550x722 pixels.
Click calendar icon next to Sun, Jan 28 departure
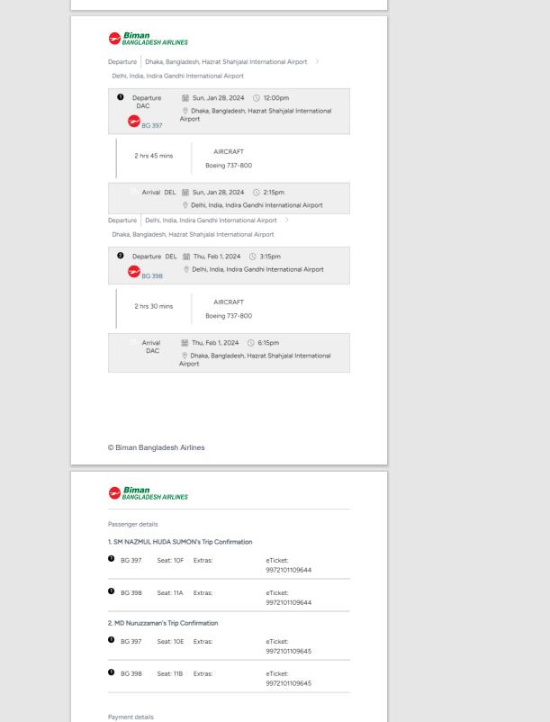click(185, 98)
